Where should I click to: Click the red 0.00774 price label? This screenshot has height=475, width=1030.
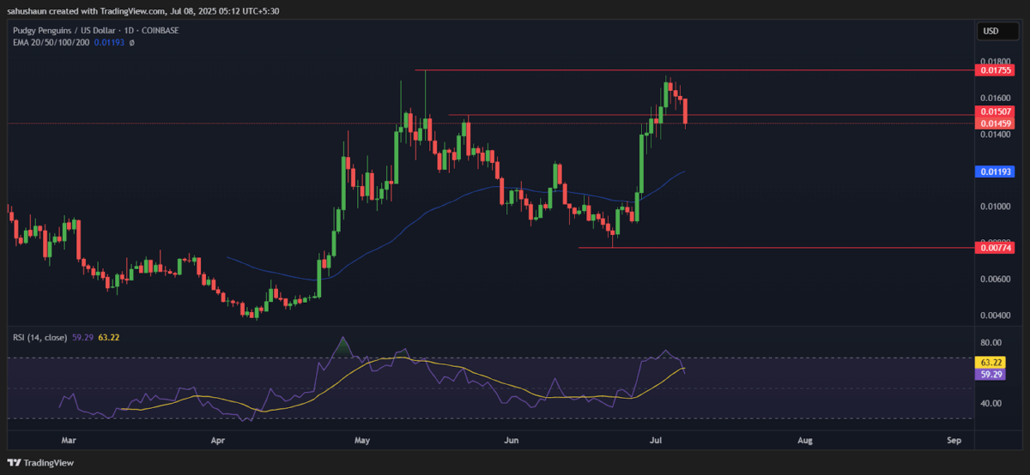point(997,248)
